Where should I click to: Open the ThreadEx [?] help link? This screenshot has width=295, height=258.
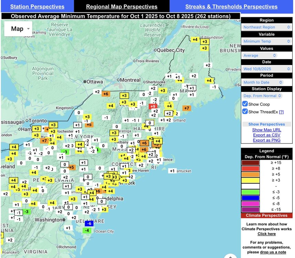tap(281, 112)
